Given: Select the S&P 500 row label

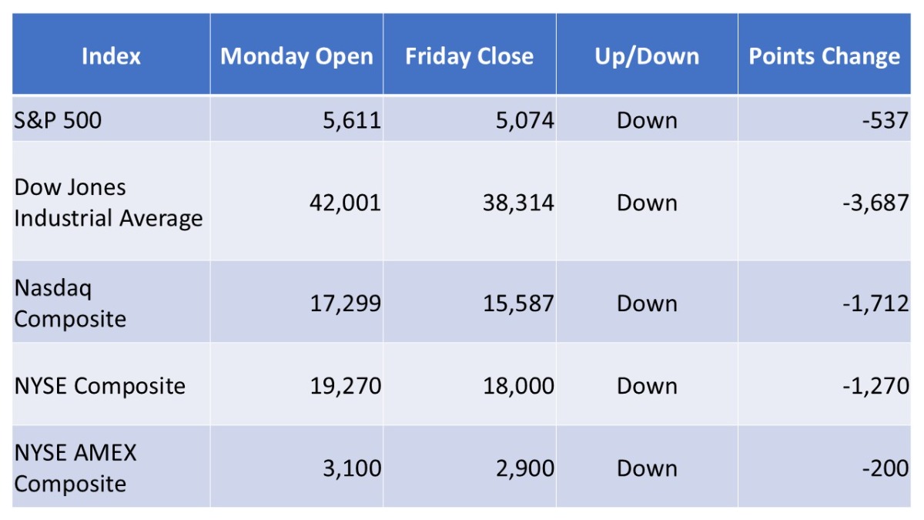Looking at the screenshot, I should [x=59, y=120].
